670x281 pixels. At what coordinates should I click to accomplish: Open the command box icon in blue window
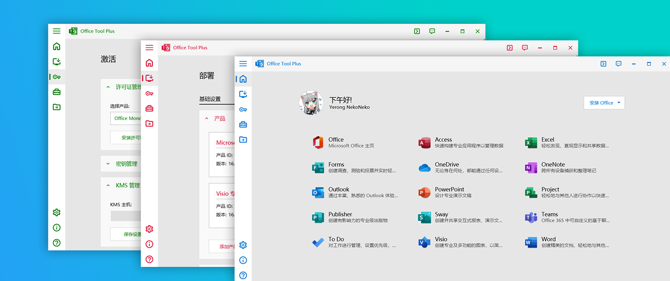point(603,64)
